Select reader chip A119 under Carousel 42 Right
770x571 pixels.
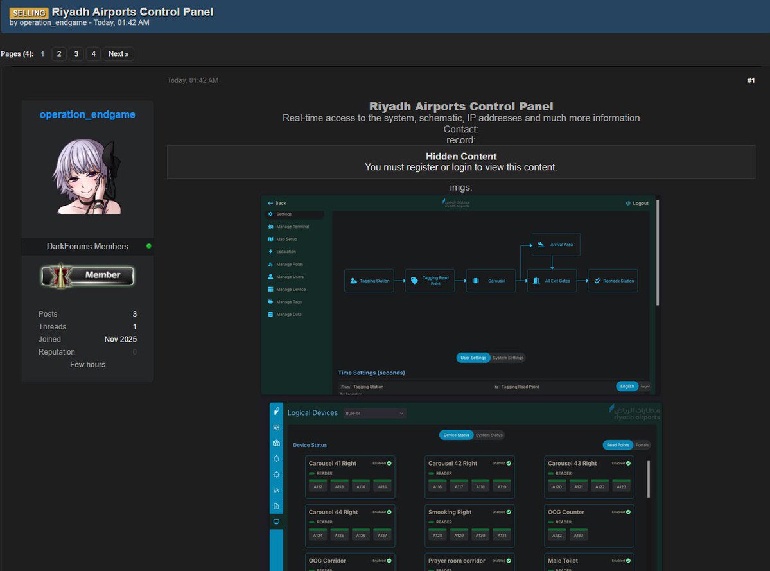502,487
